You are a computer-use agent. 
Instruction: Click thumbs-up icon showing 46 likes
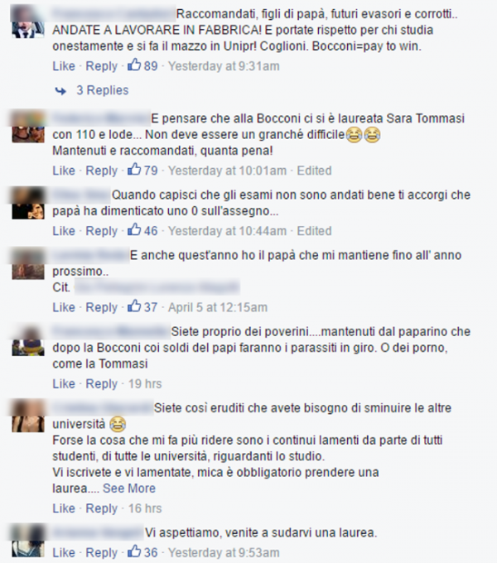click(134, 230)
